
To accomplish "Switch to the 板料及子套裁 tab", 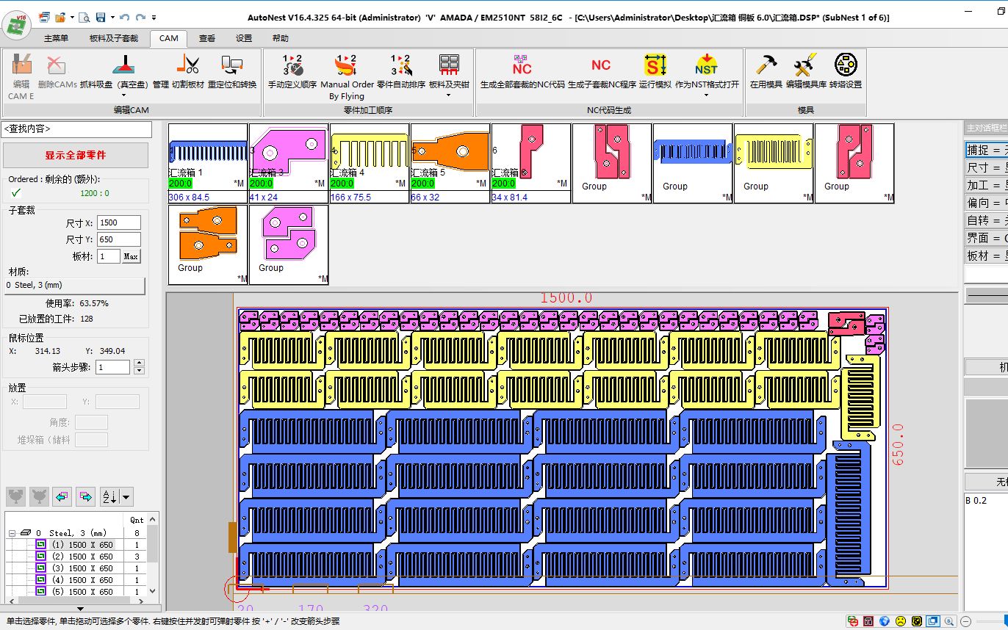I will click(x=113, y=38).
